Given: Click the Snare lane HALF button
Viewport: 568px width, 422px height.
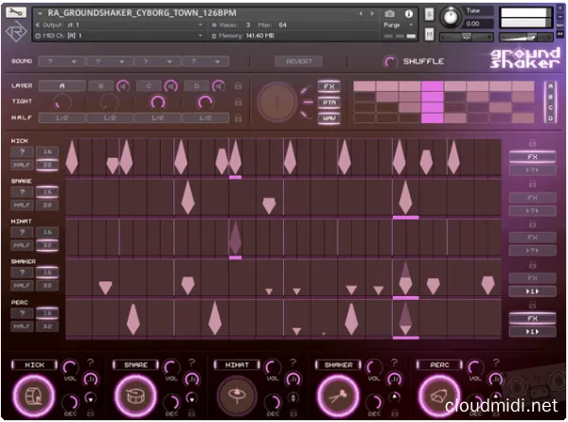Looking at the screenshot, I should tap(22, 205).
